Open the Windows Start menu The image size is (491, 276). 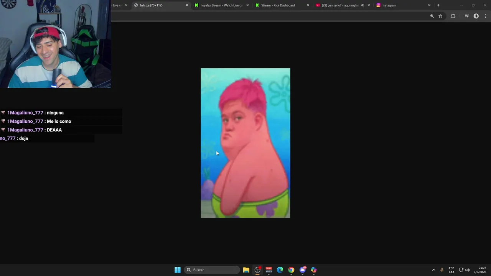(x=178, y=270)
